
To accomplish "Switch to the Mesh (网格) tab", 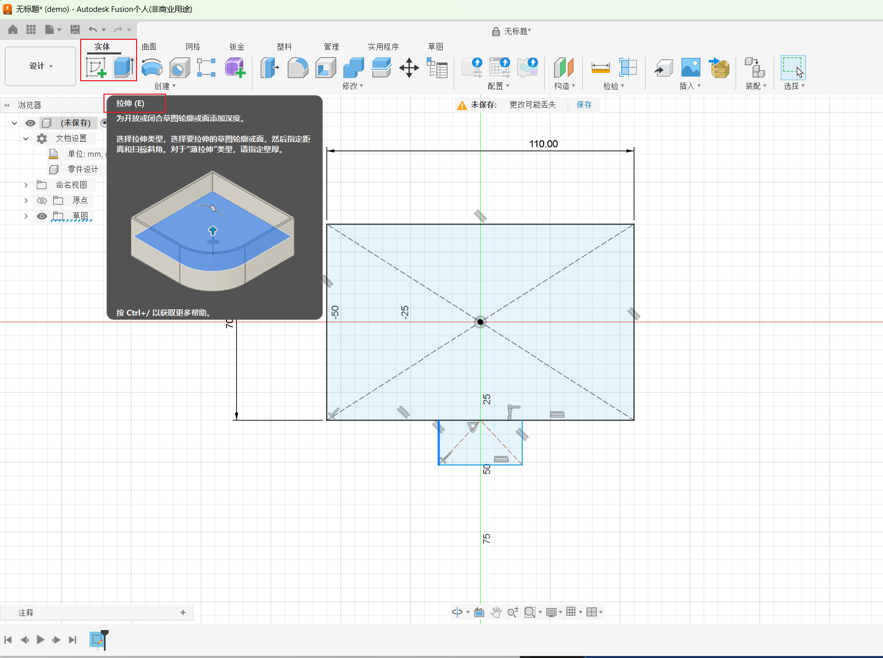I will tap(193, 47).
